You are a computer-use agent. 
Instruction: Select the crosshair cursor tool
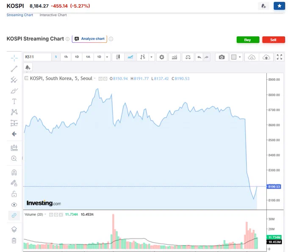(x=14, y=58)
